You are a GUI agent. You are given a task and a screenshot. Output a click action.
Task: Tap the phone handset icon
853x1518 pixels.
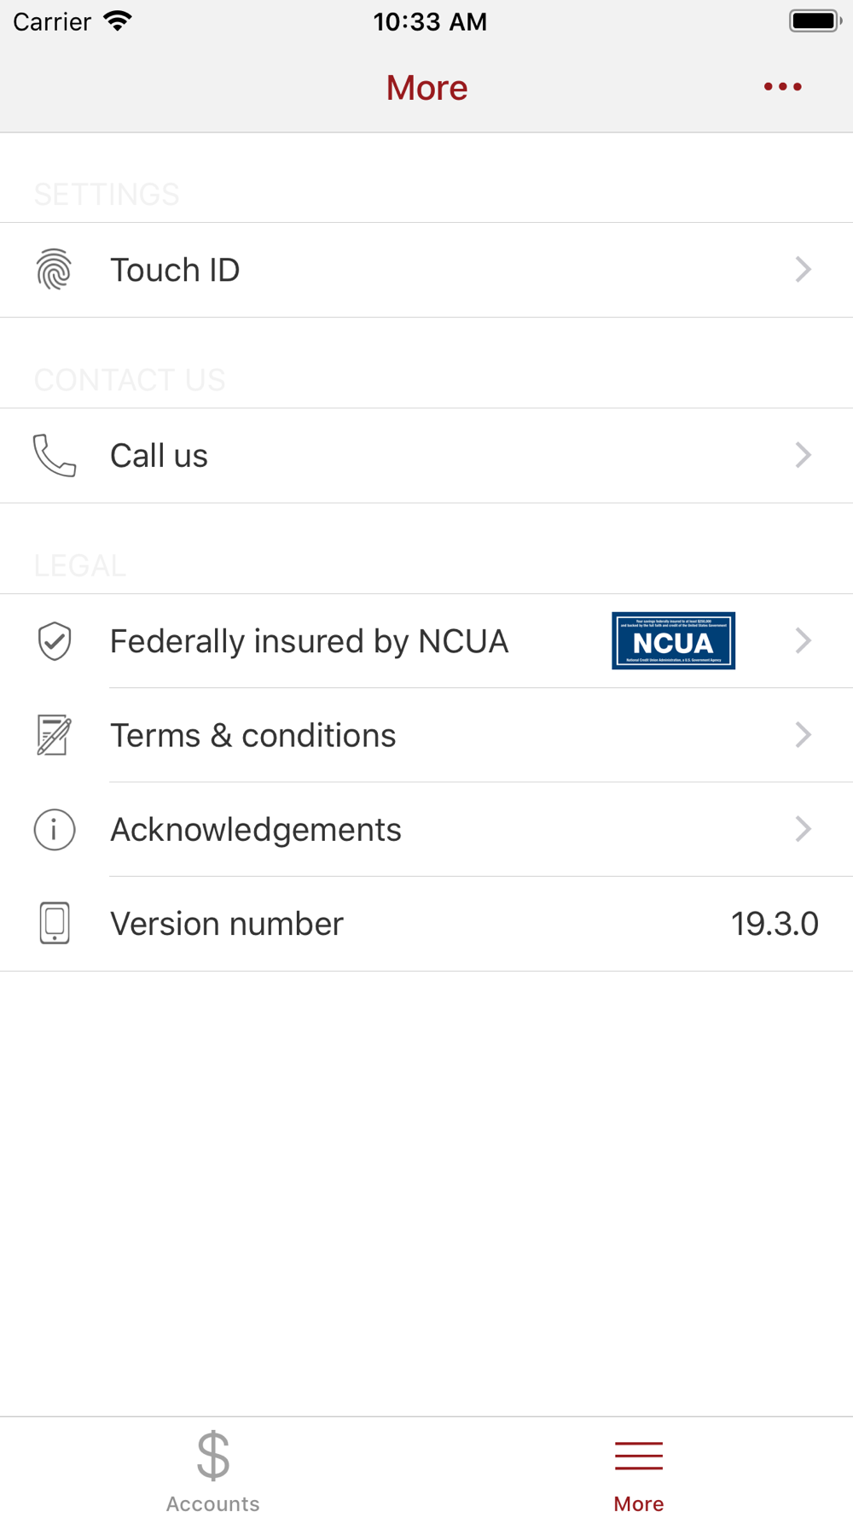click(54, 455)
